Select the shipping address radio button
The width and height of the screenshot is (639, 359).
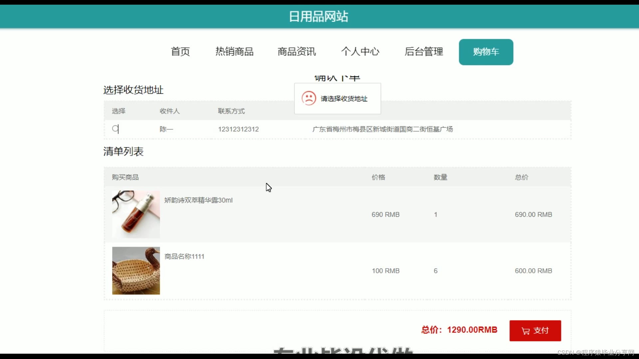(x=115, y=129)
